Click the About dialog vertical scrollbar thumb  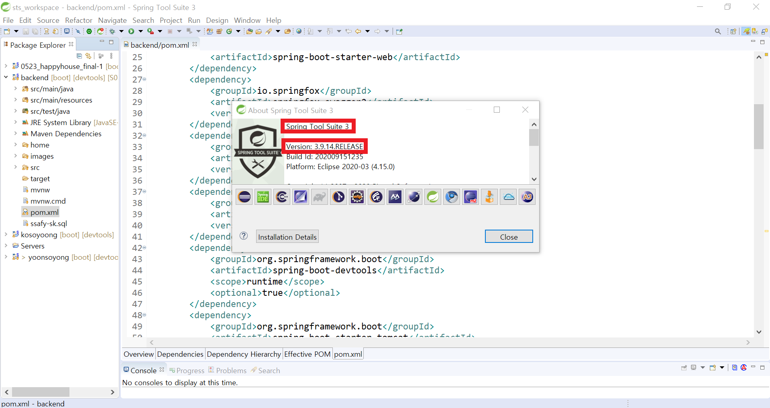(534, 137)
